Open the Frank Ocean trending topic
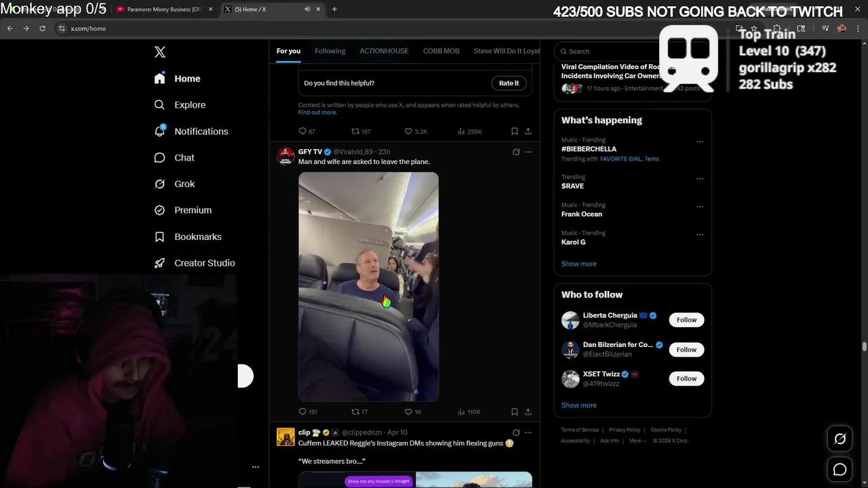 tap(582, 214)
